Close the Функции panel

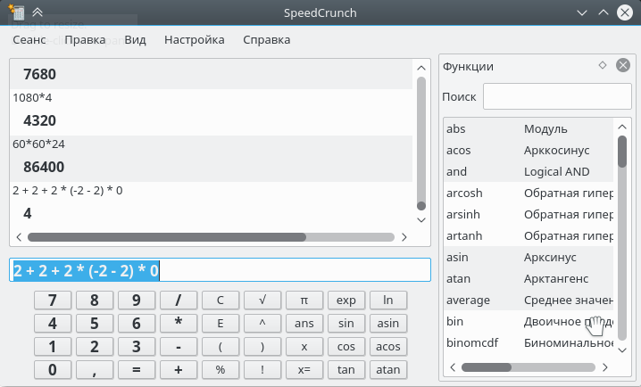coord(623,65)
